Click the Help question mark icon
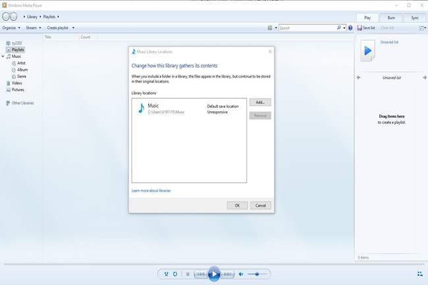The height and width of the screenshot is (285, 428). 350,28
